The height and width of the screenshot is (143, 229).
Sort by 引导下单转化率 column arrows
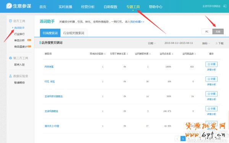[127, 54]
